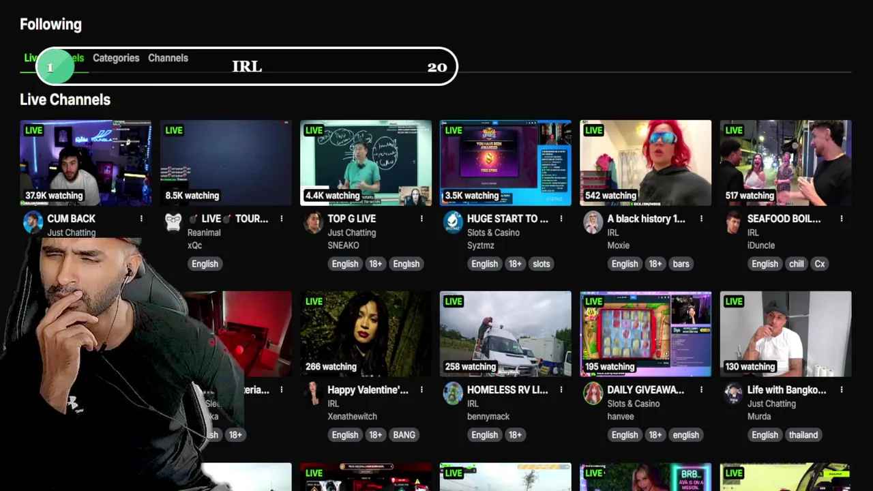Viewport: 873px width, 491px height.
Task: Expand options for TOP G LIVE stream
Action: click(x=421, y=219)
